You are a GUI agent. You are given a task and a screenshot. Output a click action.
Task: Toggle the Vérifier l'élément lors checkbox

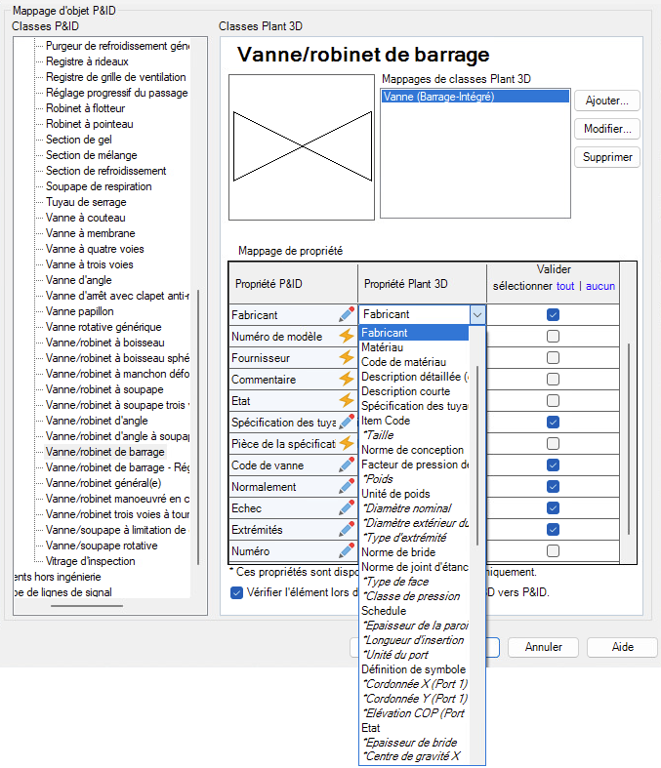(236, 592)
